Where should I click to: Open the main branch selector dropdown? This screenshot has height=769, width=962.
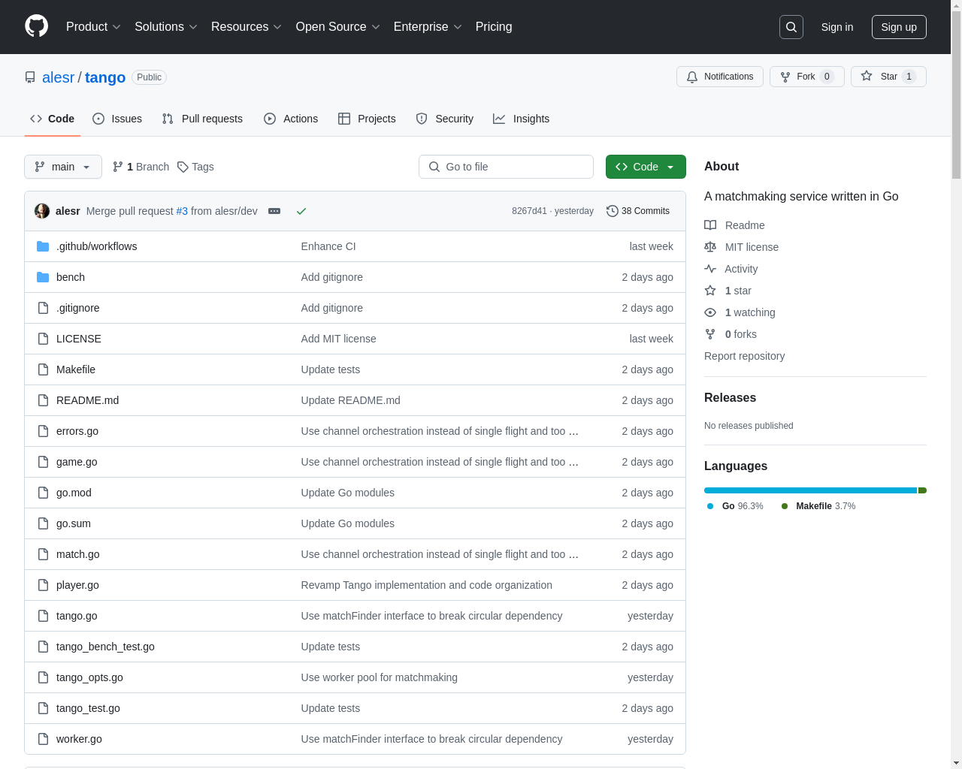pos(63,167)
